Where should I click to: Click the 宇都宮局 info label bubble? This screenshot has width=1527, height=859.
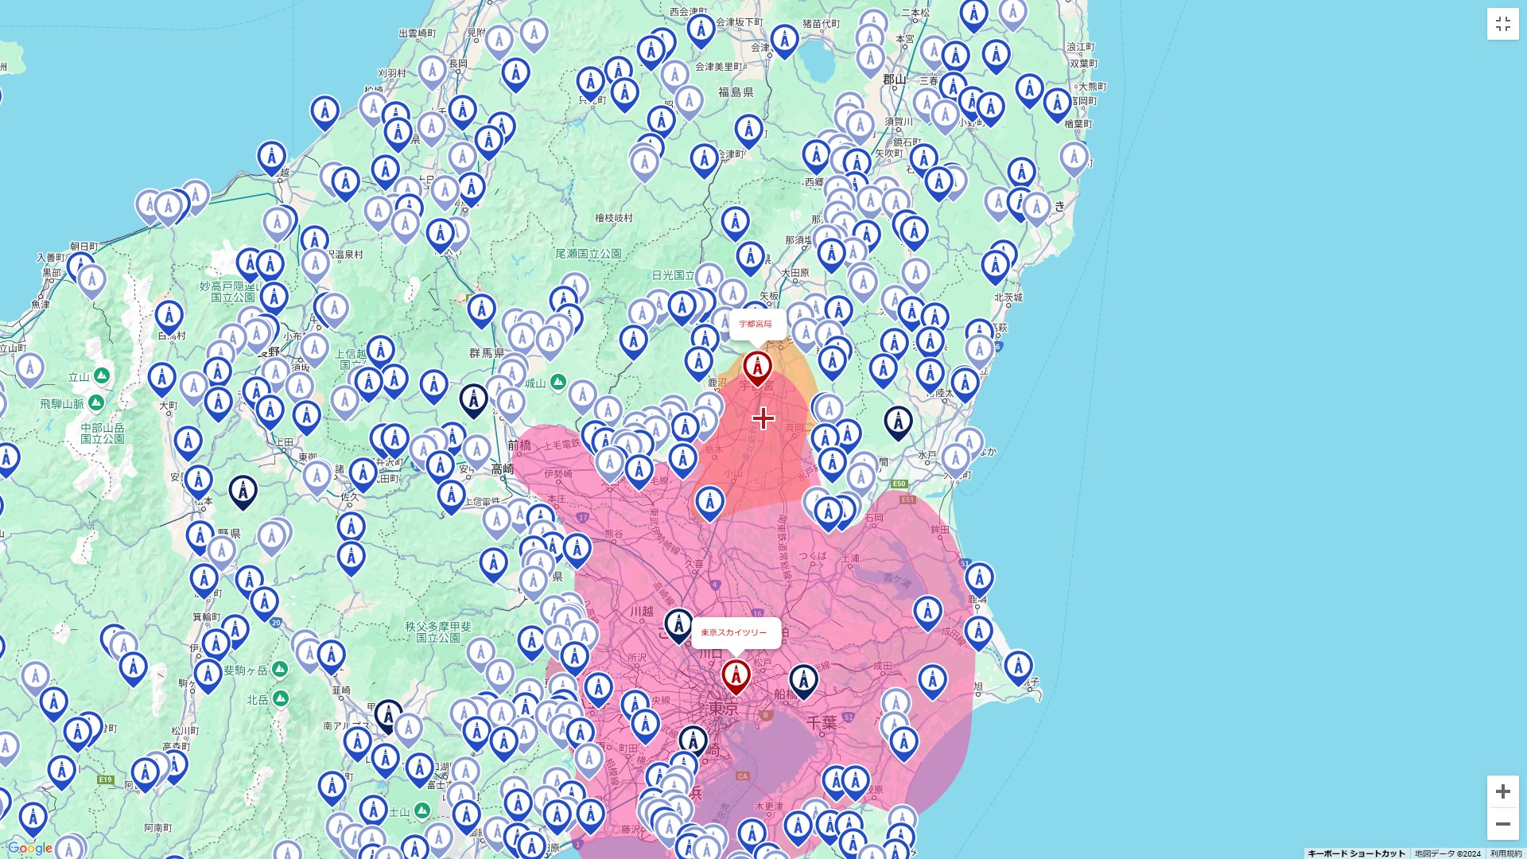point(754,324)
